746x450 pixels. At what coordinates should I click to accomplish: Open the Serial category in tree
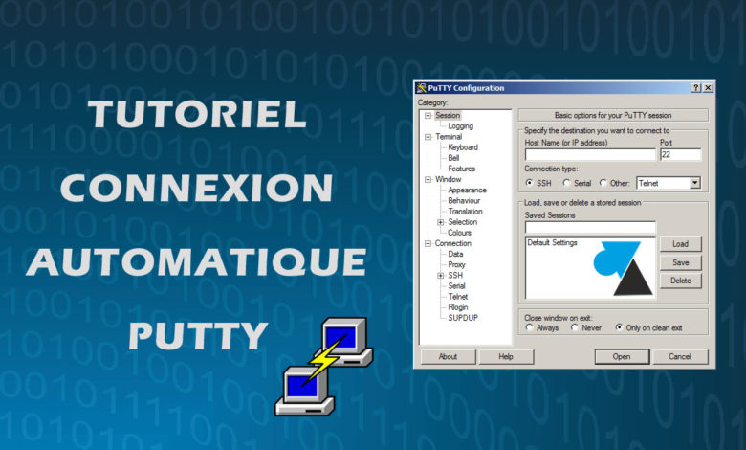456,286
